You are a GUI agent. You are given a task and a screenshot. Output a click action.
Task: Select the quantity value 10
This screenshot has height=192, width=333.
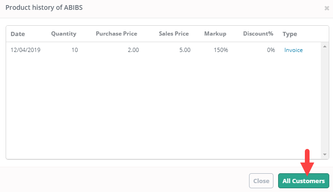[x=75, y=50]
